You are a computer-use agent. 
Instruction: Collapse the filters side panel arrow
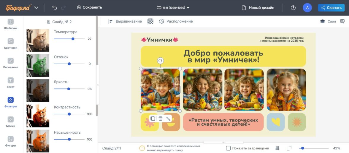[98, 85]
